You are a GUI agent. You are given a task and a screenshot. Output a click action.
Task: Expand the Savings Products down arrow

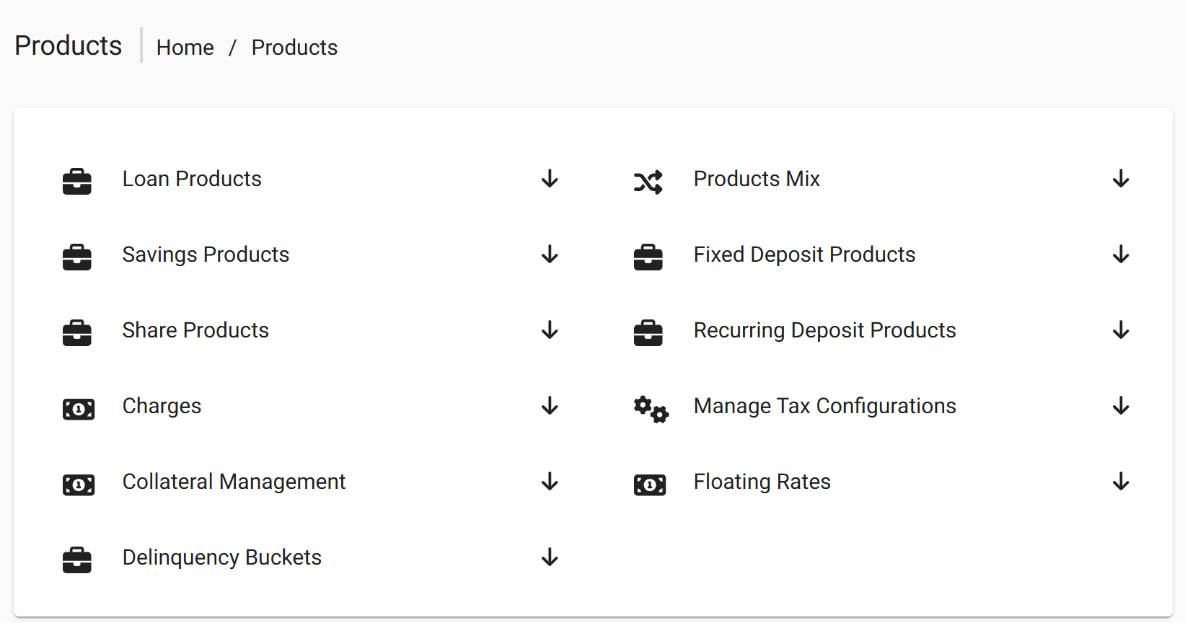click(550, 255)
